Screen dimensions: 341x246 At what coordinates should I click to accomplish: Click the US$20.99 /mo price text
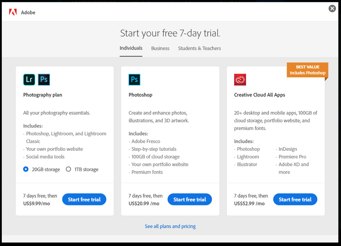tap(144, 204)
